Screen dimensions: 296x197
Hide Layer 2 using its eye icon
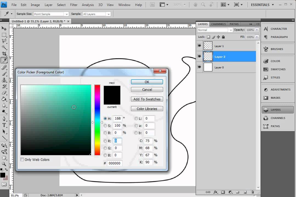(199, 56)
